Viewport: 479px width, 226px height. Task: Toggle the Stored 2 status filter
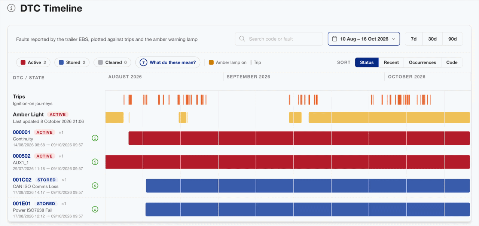point(72,62)
